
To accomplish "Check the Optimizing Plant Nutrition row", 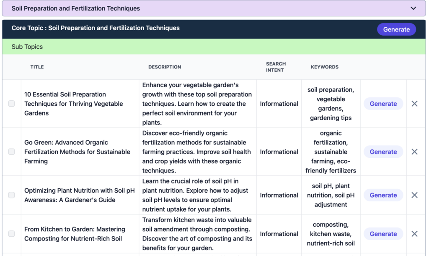I will tap(12, 195).
